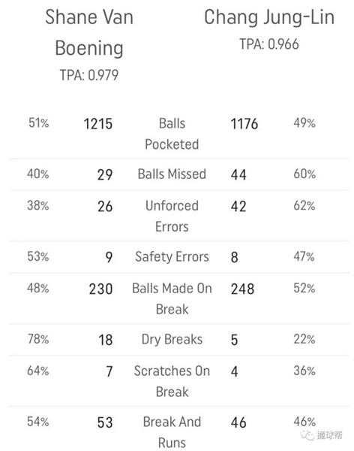The image size is (354, 451).
Task: Click the Unforced Errors stat label
Action: 172,216
